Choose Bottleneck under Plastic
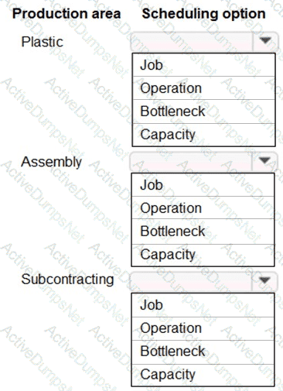 (203, 111)
